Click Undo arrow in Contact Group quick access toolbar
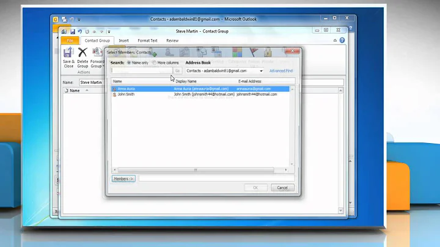The image size is (440, 247). [79, 31]
